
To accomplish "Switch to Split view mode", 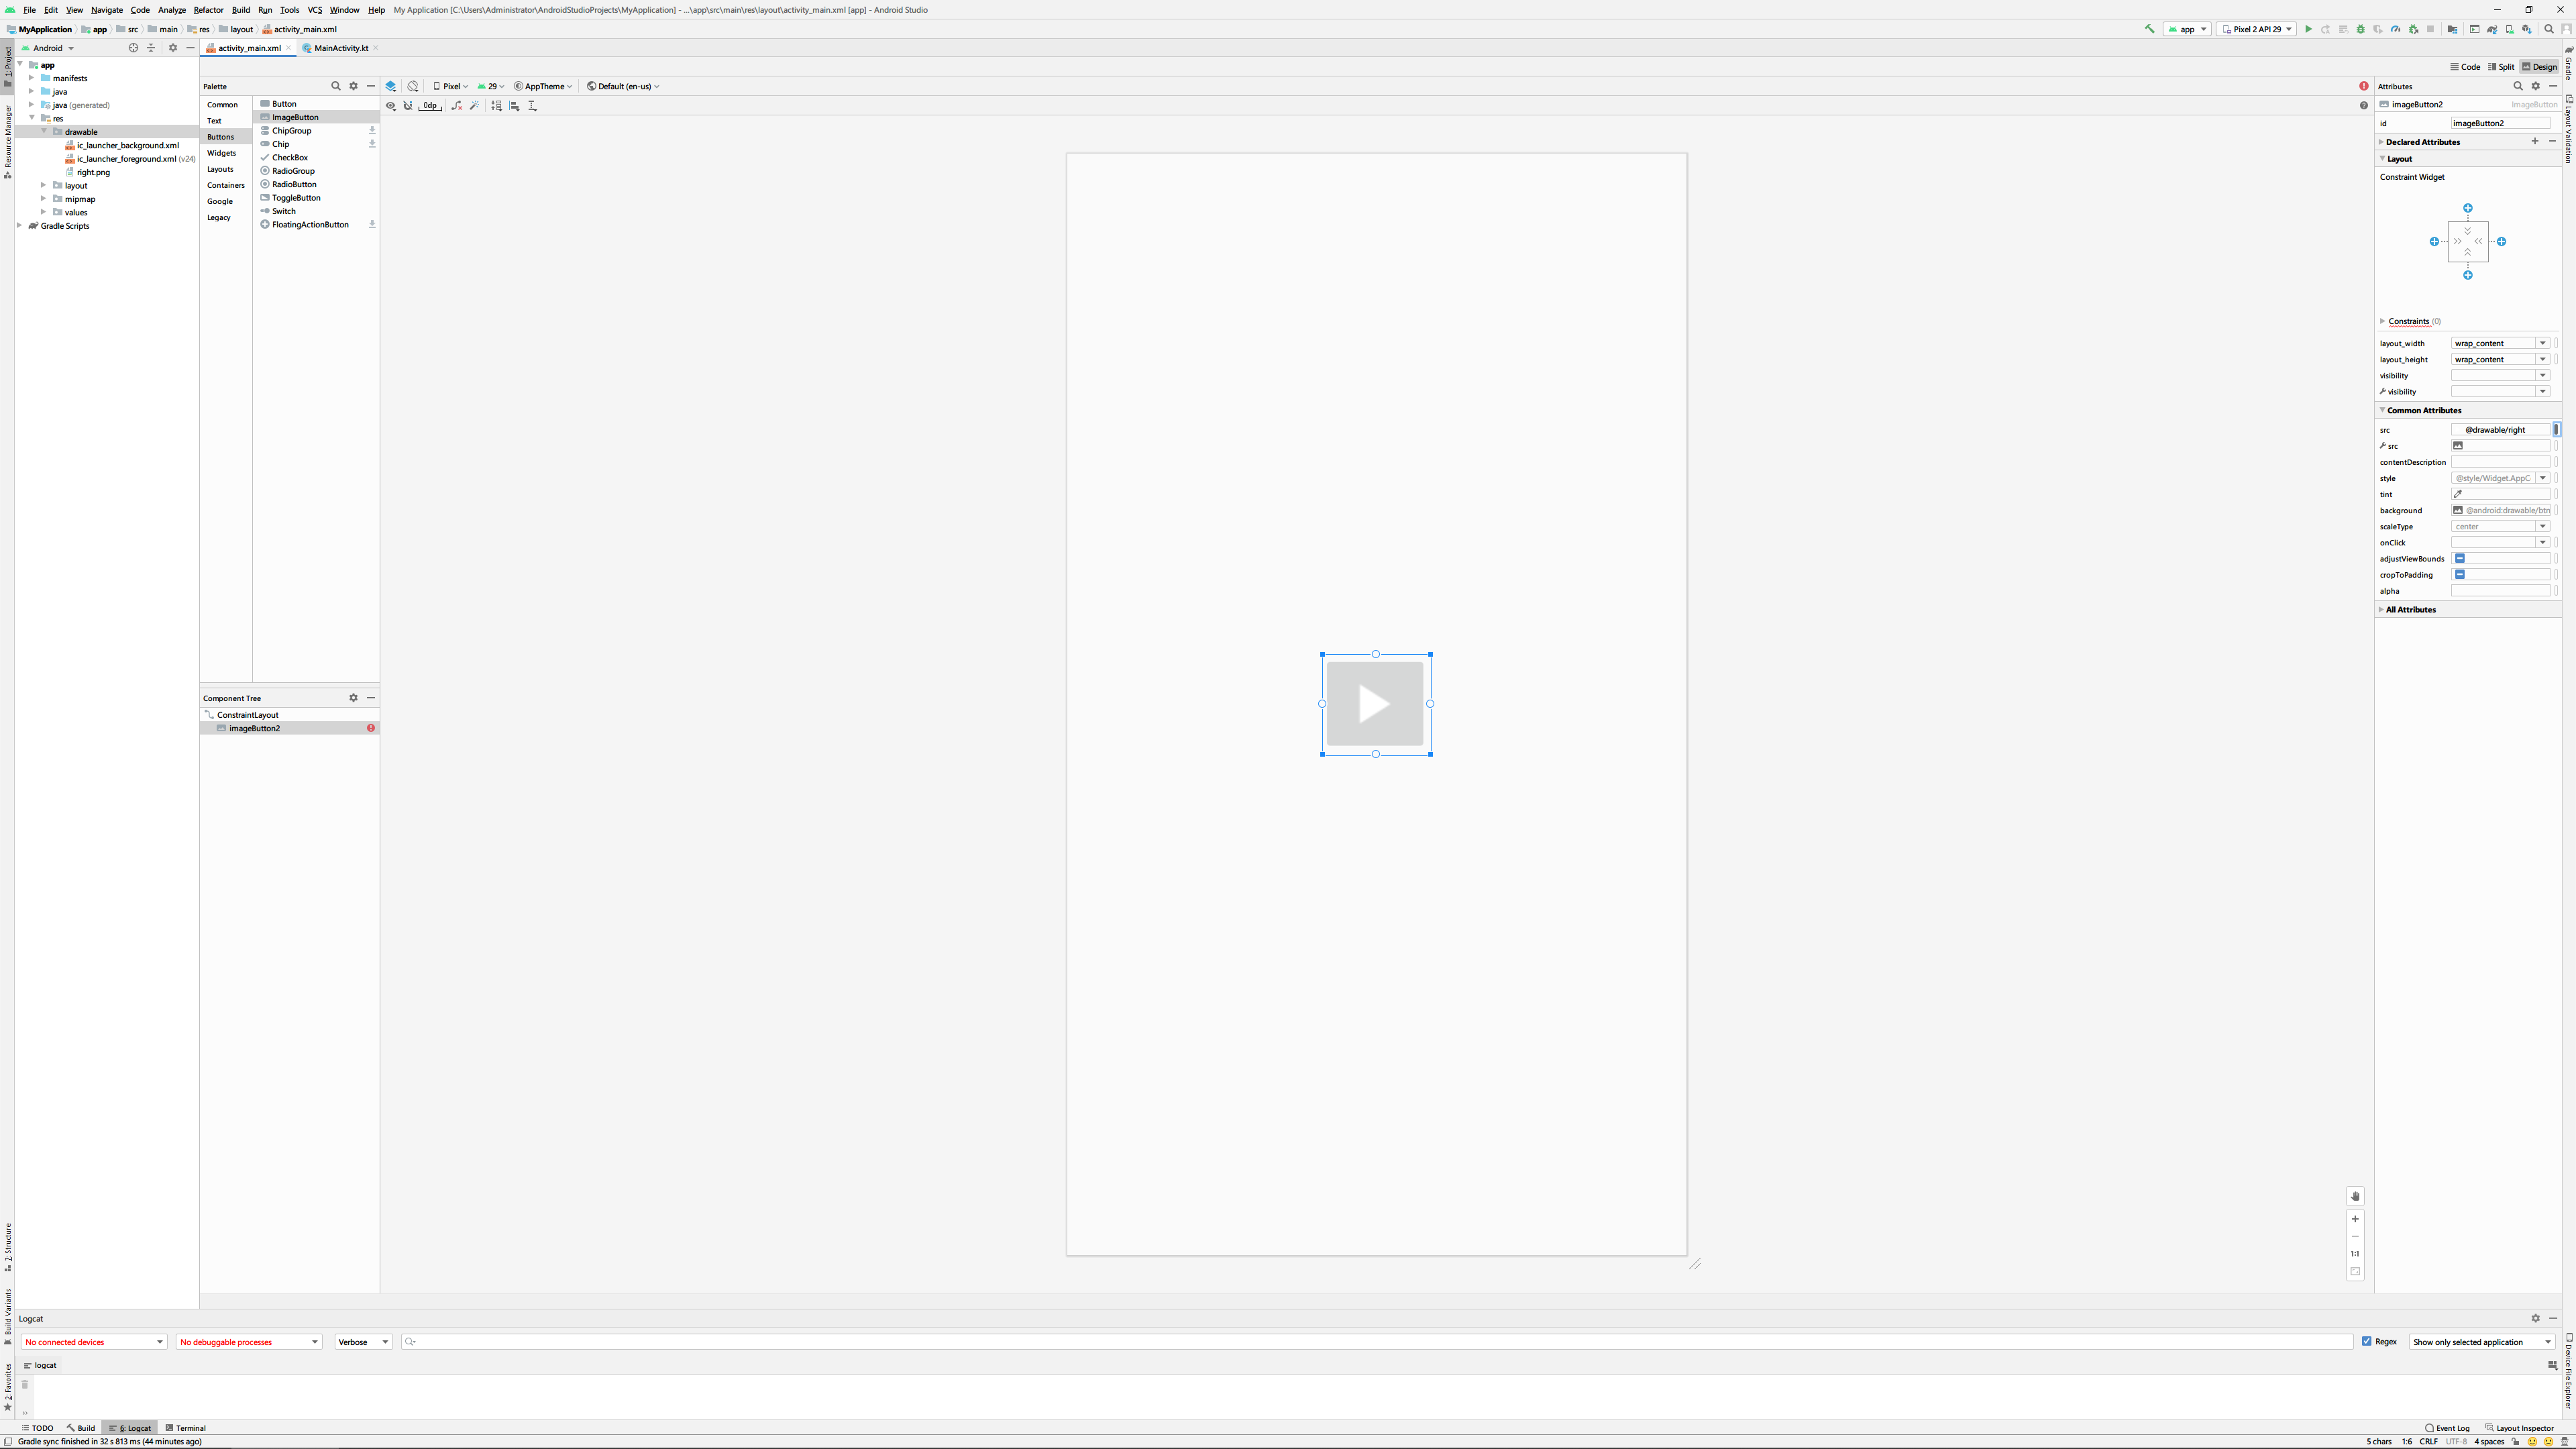I will [2501, 67].
